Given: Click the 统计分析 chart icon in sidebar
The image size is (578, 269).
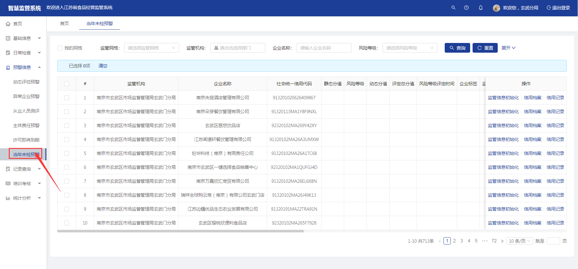Looking at the screenshot, I should pyautogui.click(x=8, y=198).
